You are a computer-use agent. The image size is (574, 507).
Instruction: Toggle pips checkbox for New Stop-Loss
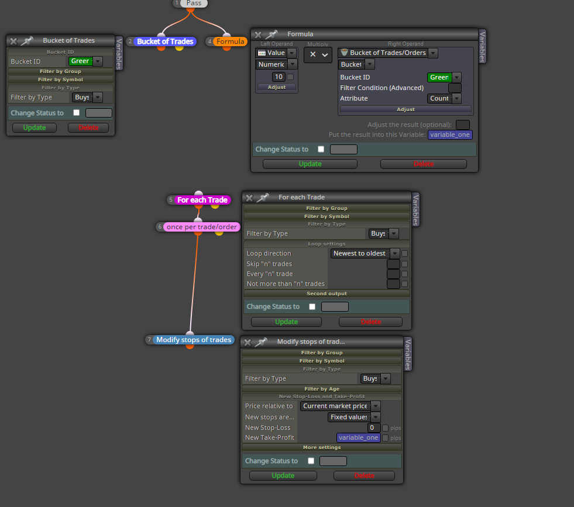pyautogui.click(x=385, y=427)
